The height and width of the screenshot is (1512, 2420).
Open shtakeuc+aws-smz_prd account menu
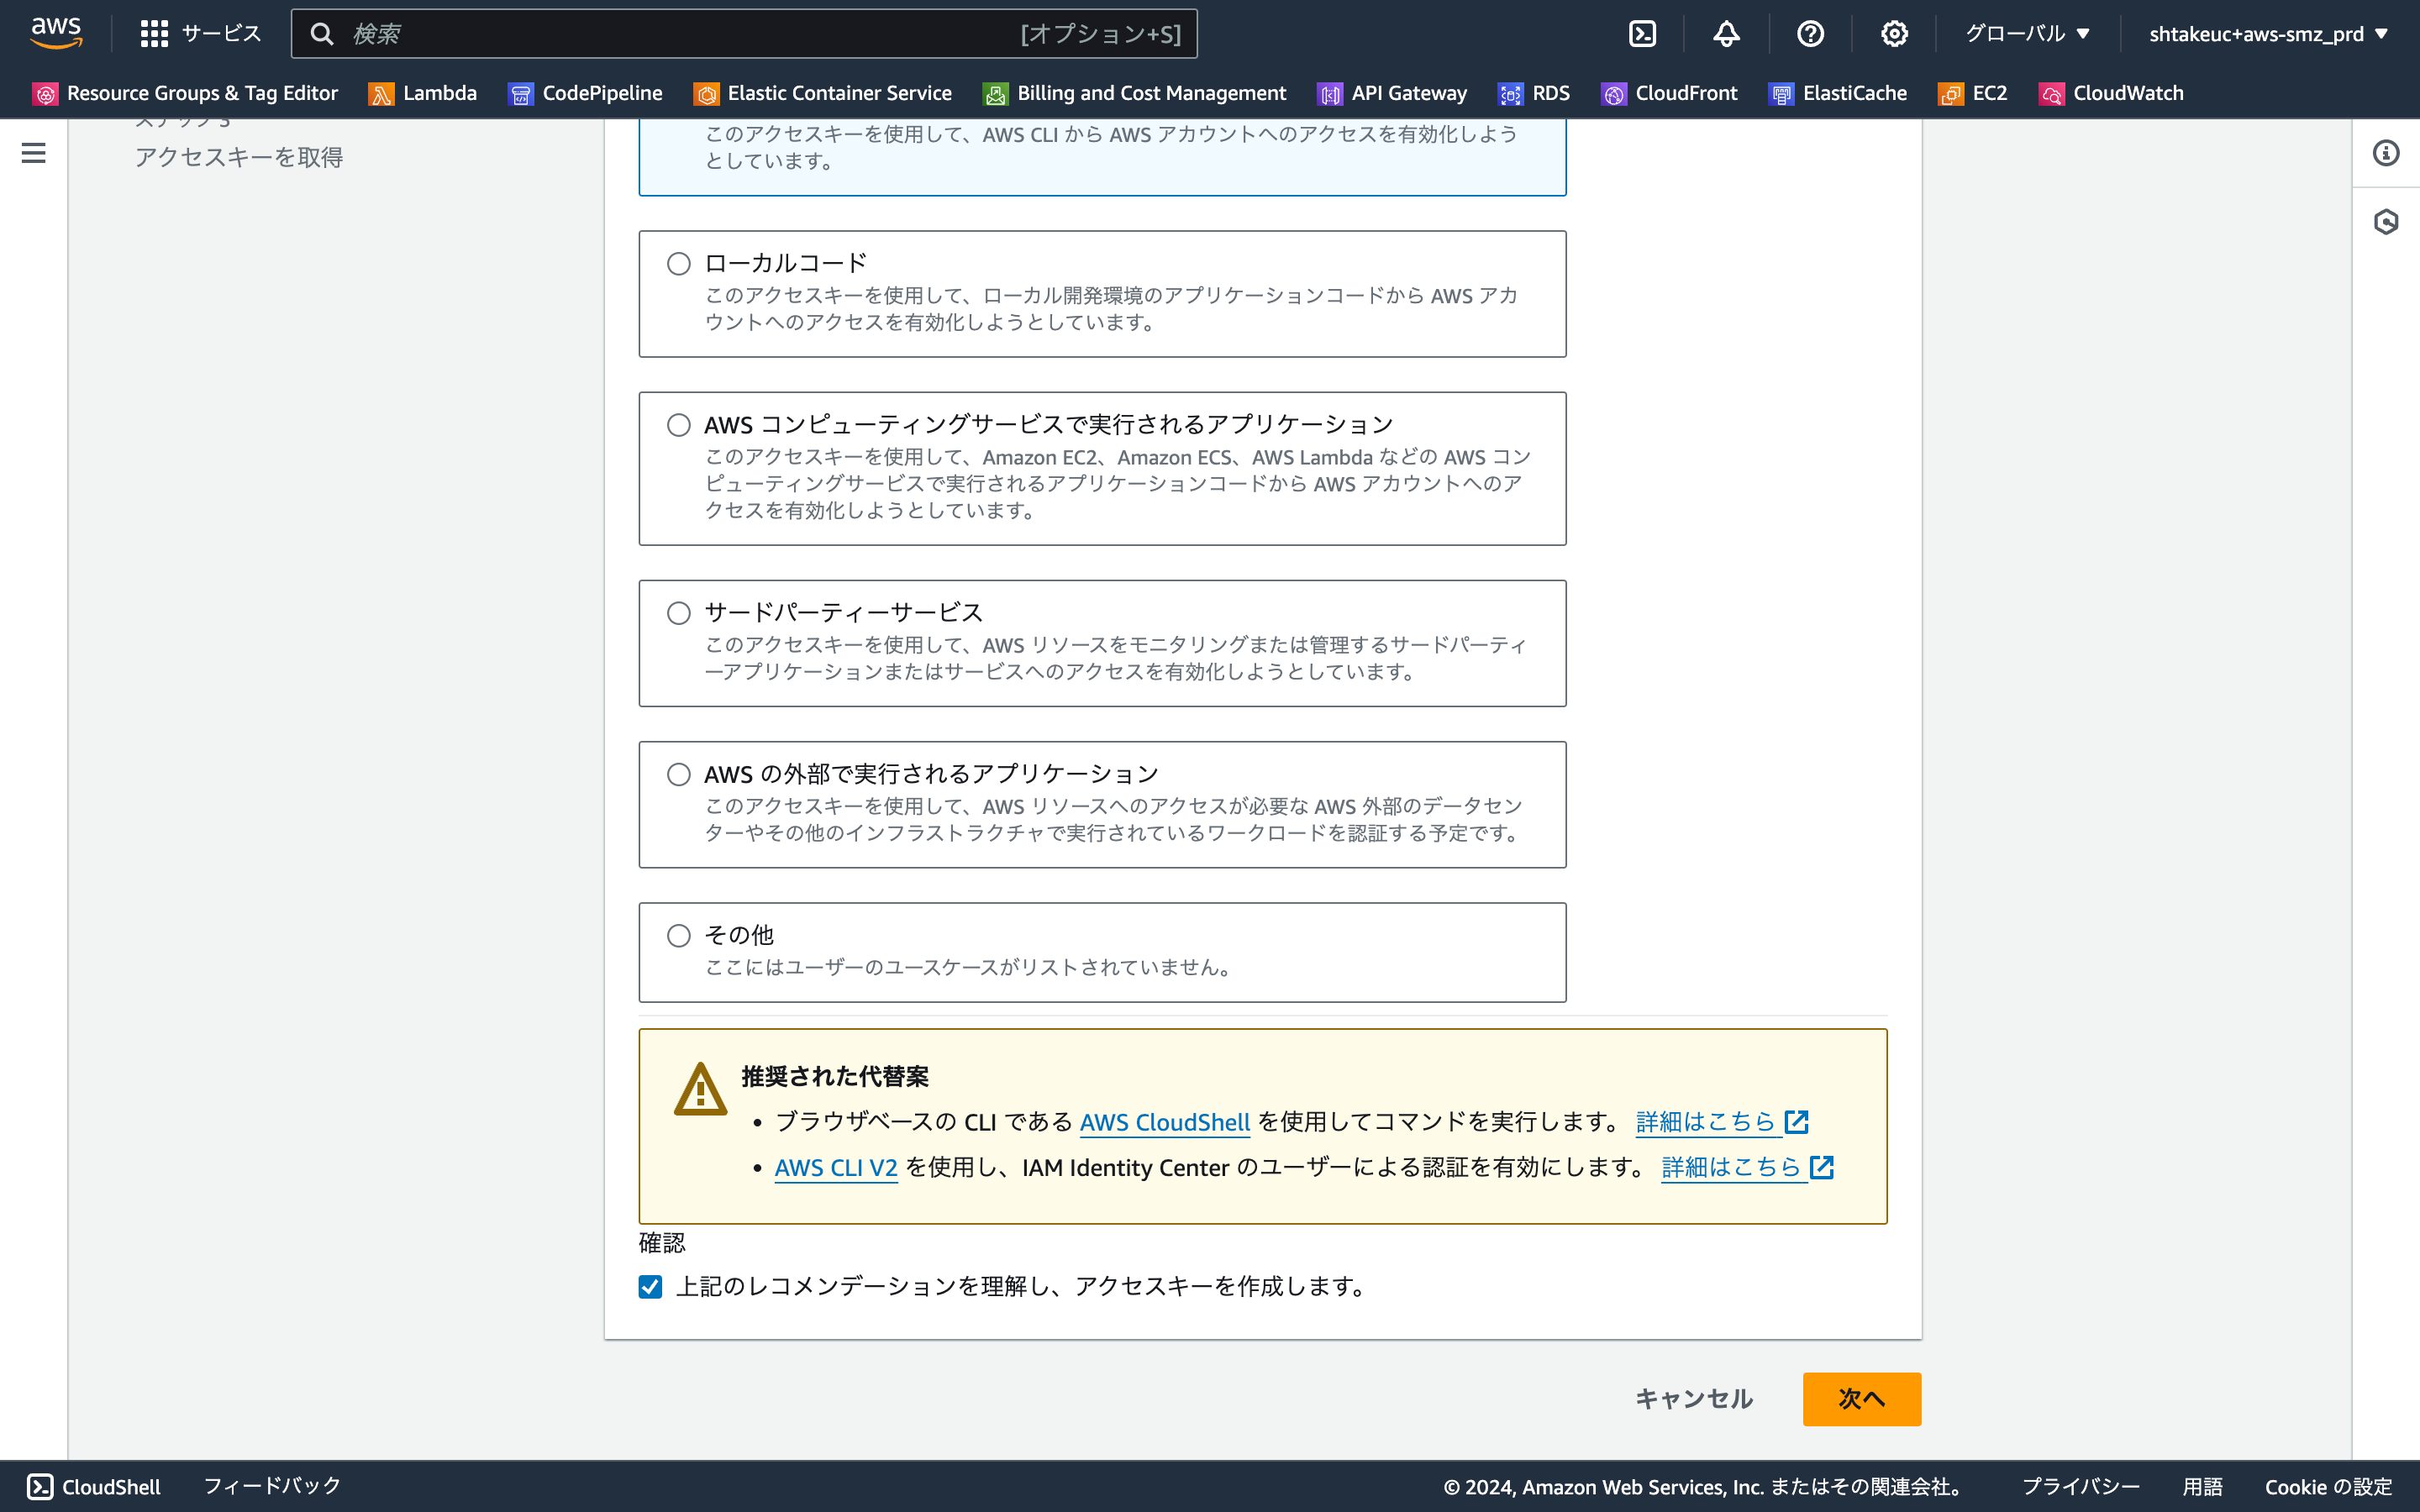click(2268, 34)
